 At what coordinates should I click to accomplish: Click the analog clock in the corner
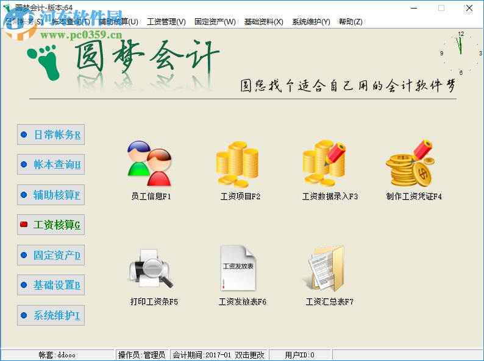point(461,53)
